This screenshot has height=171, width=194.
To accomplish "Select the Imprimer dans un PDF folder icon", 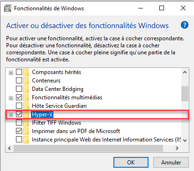I will [x=26, y=131].
